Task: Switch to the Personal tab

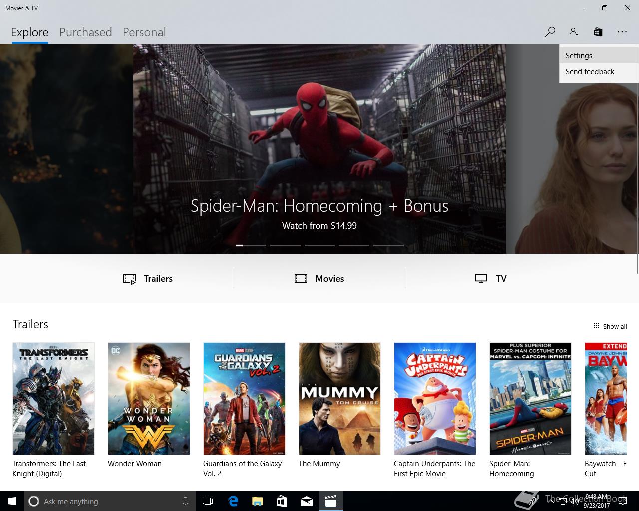Action: 144,32
